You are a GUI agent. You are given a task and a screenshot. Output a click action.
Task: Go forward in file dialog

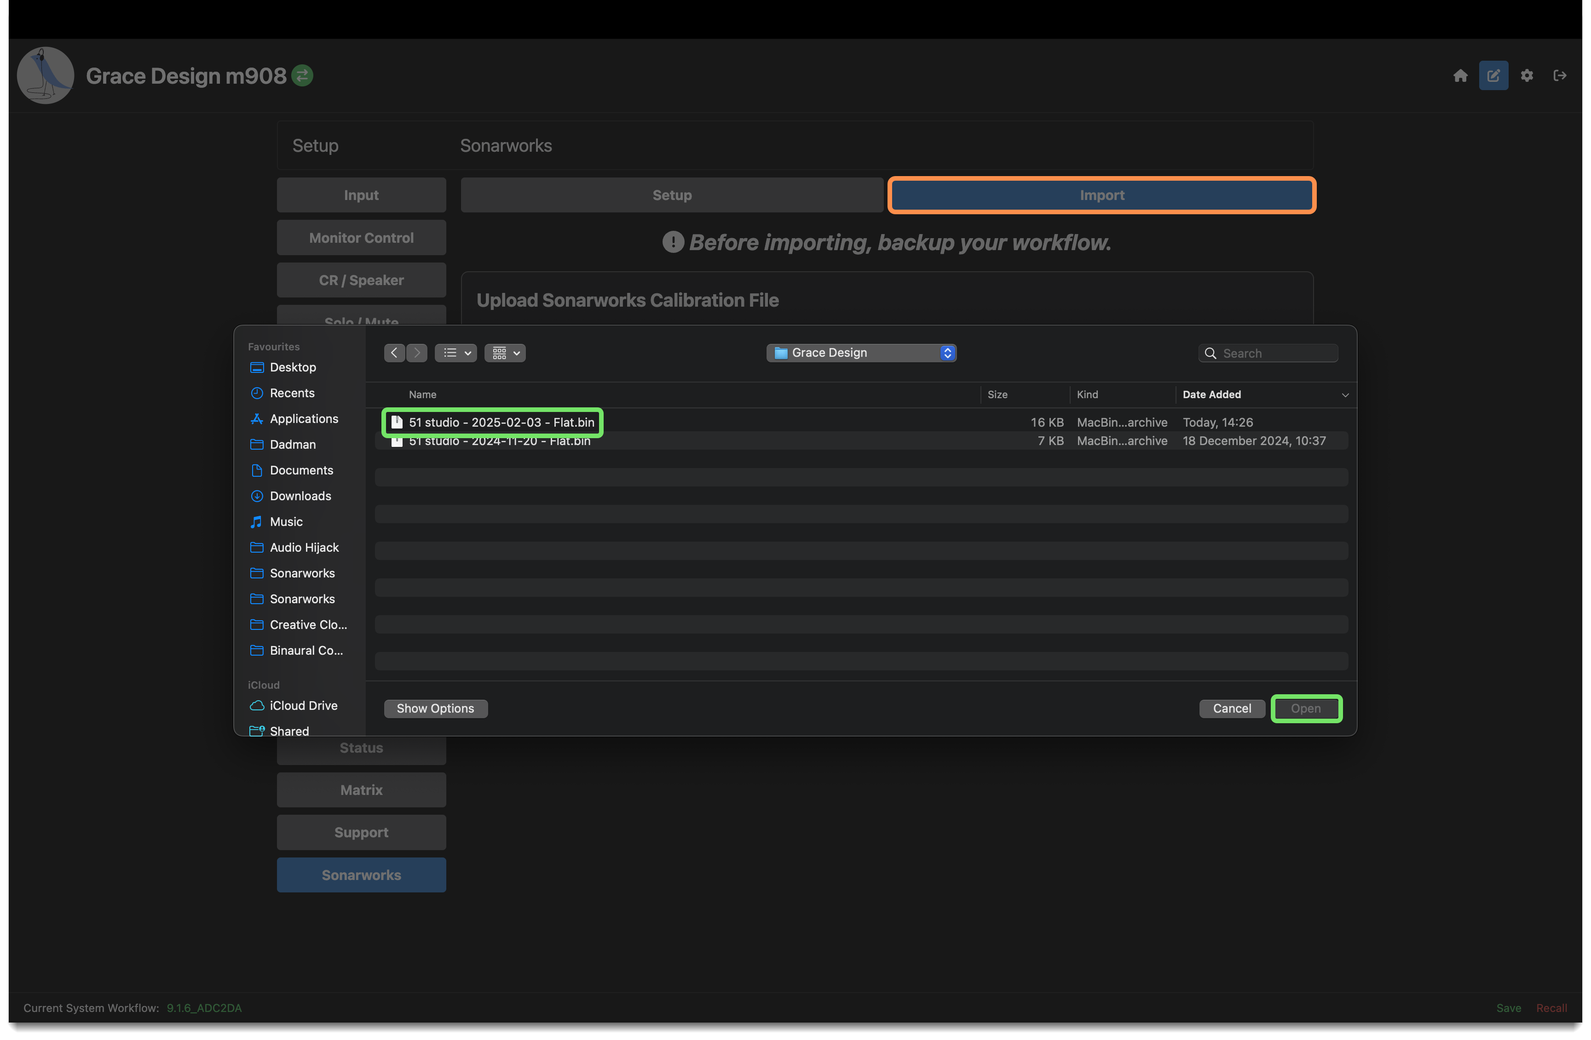[417, 353]
